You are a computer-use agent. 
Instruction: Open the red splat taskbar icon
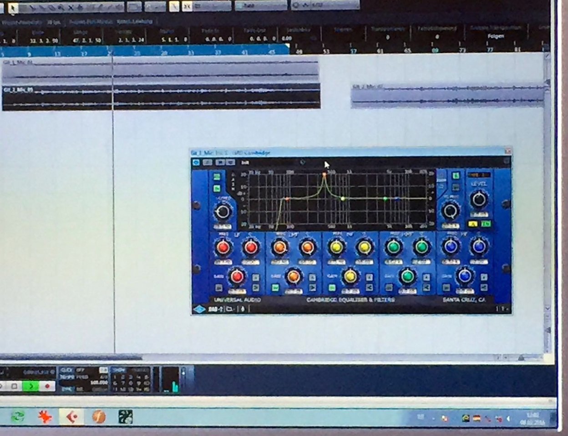coord(45,416)
